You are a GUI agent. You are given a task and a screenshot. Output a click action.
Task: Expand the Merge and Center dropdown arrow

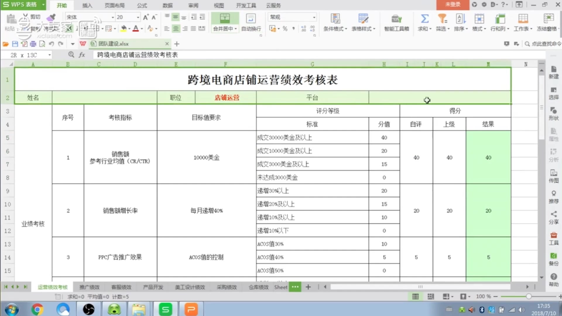[236, 29]
